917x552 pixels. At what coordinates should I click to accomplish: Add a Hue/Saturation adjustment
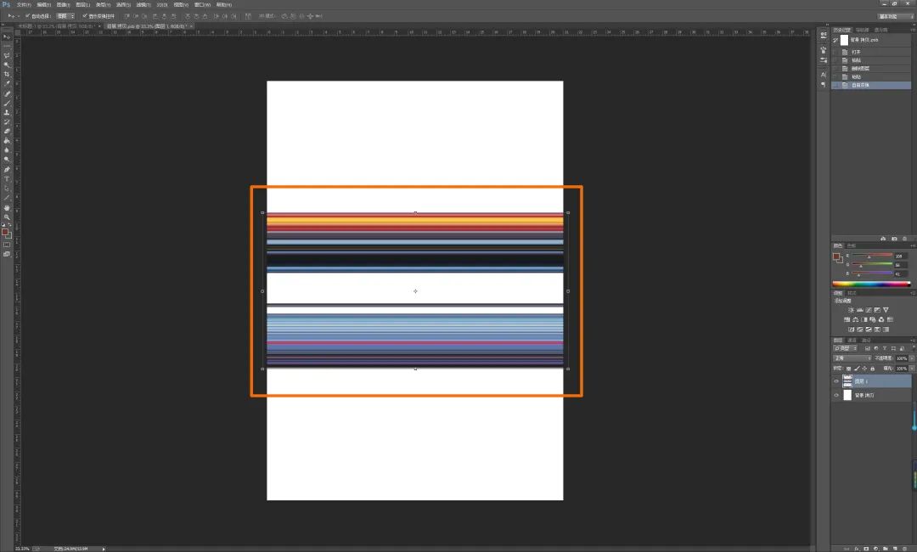click(847, 320)
